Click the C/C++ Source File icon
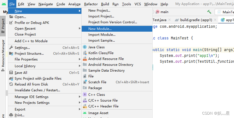Viewport: 234px width, 118px height. coord(85,100)
